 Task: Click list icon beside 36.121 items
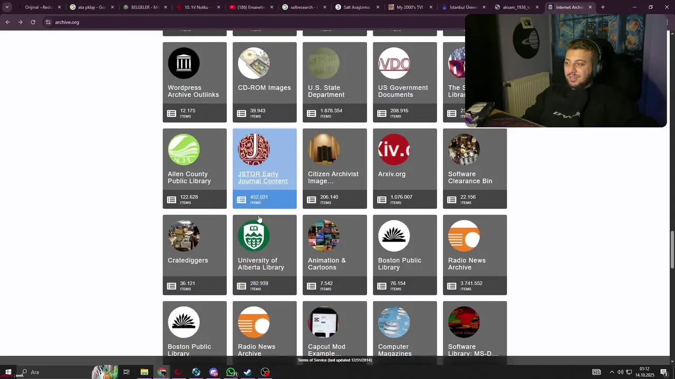171,286
